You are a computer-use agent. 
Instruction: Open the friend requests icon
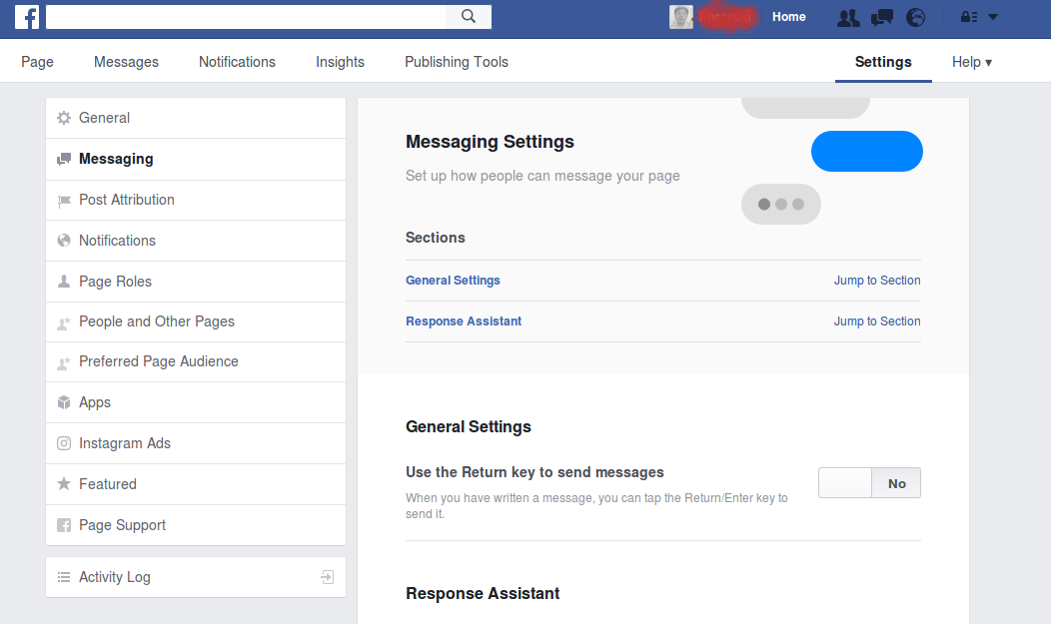848,17
